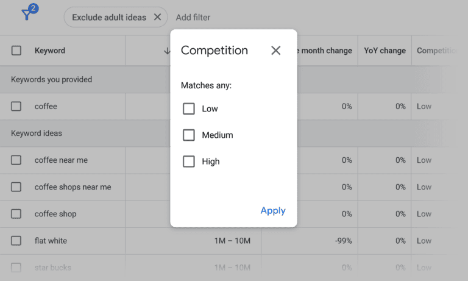Click the sort descending arrow in header
The width and height of the screenshot is (468, 281).
[167, 51]
